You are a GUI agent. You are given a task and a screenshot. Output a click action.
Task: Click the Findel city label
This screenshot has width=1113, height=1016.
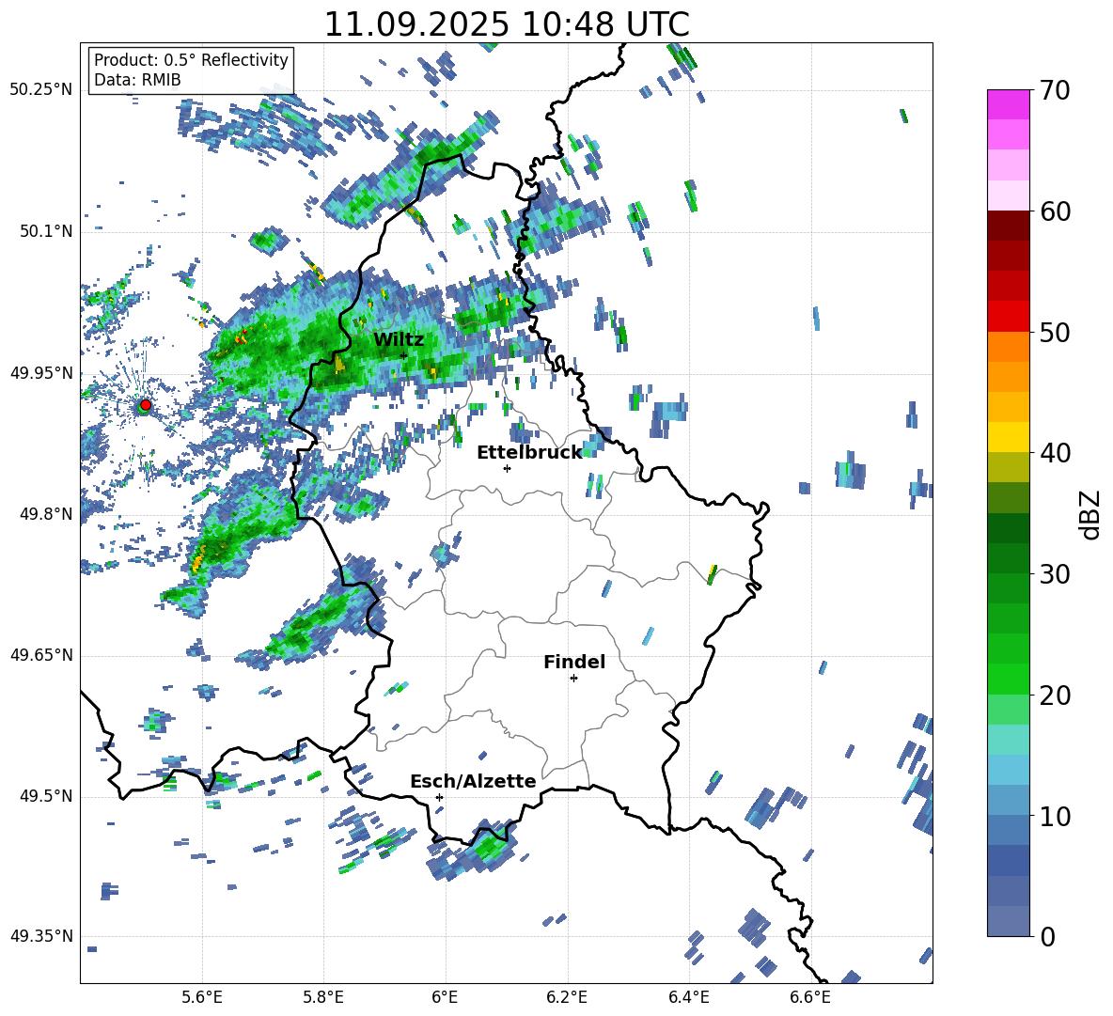point(574,662)
